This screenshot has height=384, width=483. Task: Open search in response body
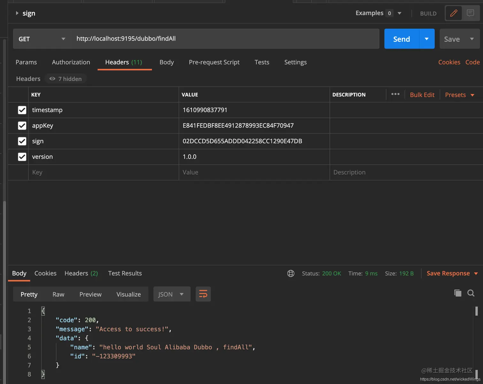(x=471, y=293)
